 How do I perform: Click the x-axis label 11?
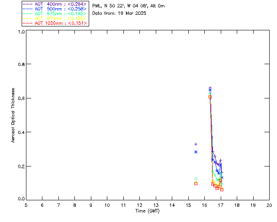click(123, 205)
